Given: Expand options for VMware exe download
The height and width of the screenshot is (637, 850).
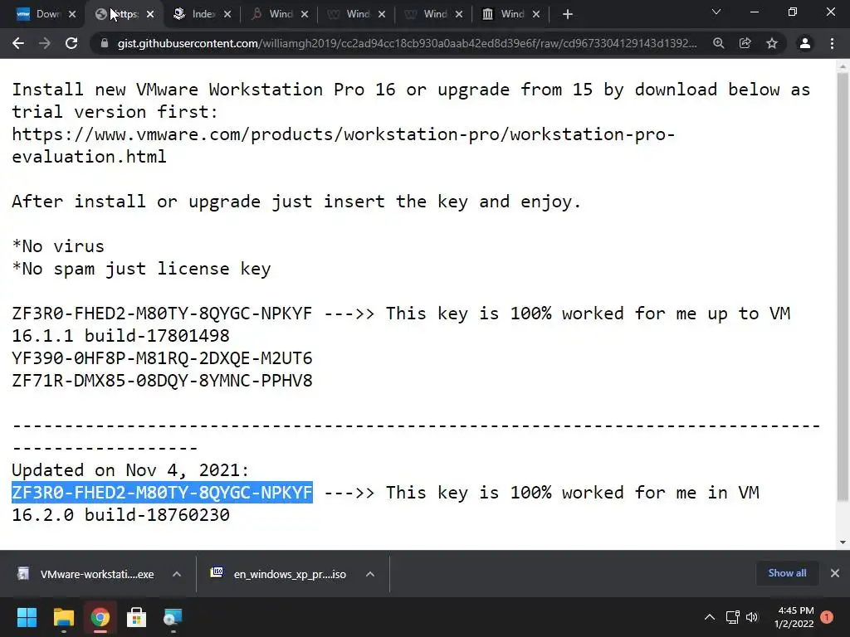Looking at the screenshot, I should click(177, 574).
